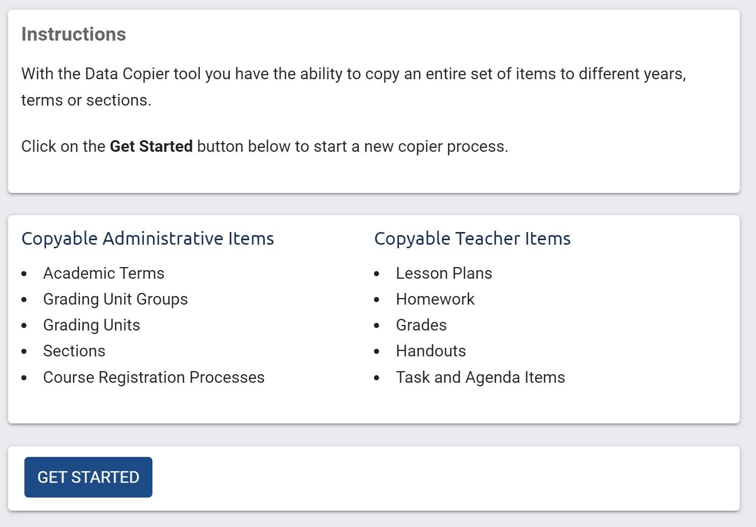
Task: Select Task and Agenda Items entry
Action: 480,377
